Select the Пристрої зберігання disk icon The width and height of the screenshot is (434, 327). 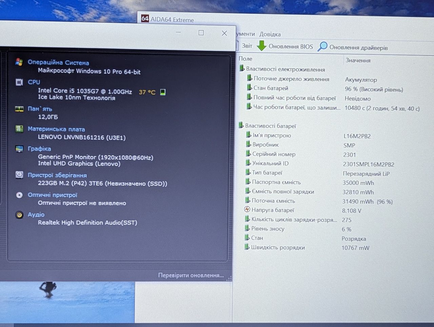pos(19,175)
